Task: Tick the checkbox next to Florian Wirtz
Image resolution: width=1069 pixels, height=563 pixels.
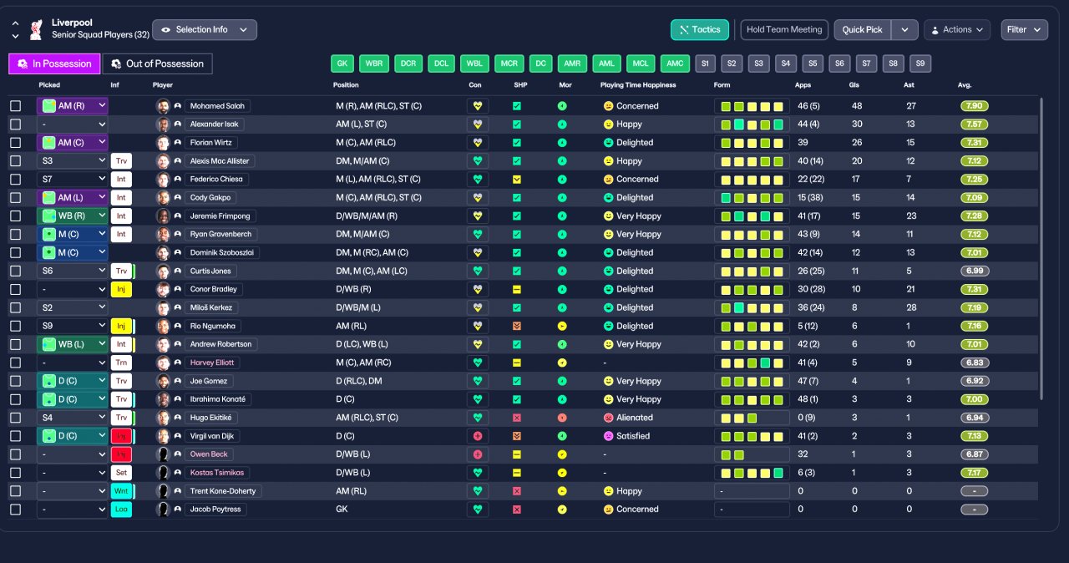Action: (15, 143)
